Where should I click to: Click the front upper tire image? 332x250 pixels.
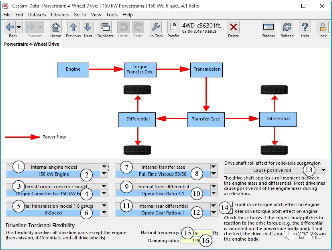pos(137,90)
